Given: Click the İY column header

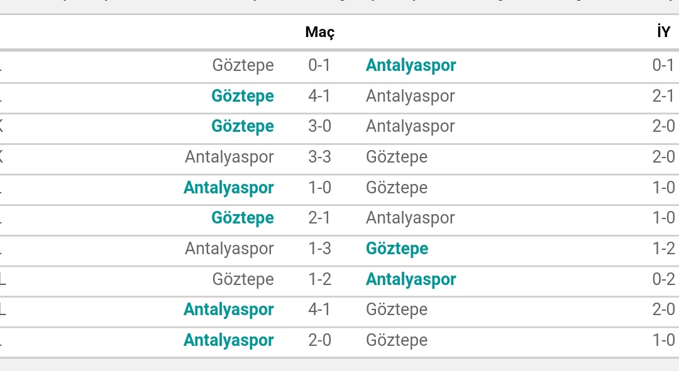Looking at the screenshot, I should [663, 31].
